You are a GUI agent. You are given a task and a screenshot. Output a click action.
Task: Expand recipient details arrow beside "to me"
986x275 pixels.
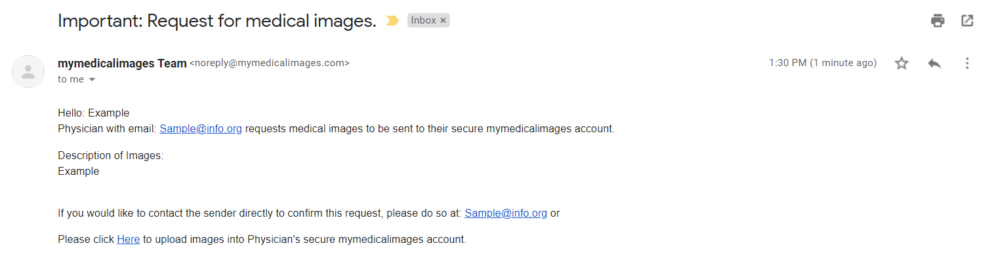[92, 80]
